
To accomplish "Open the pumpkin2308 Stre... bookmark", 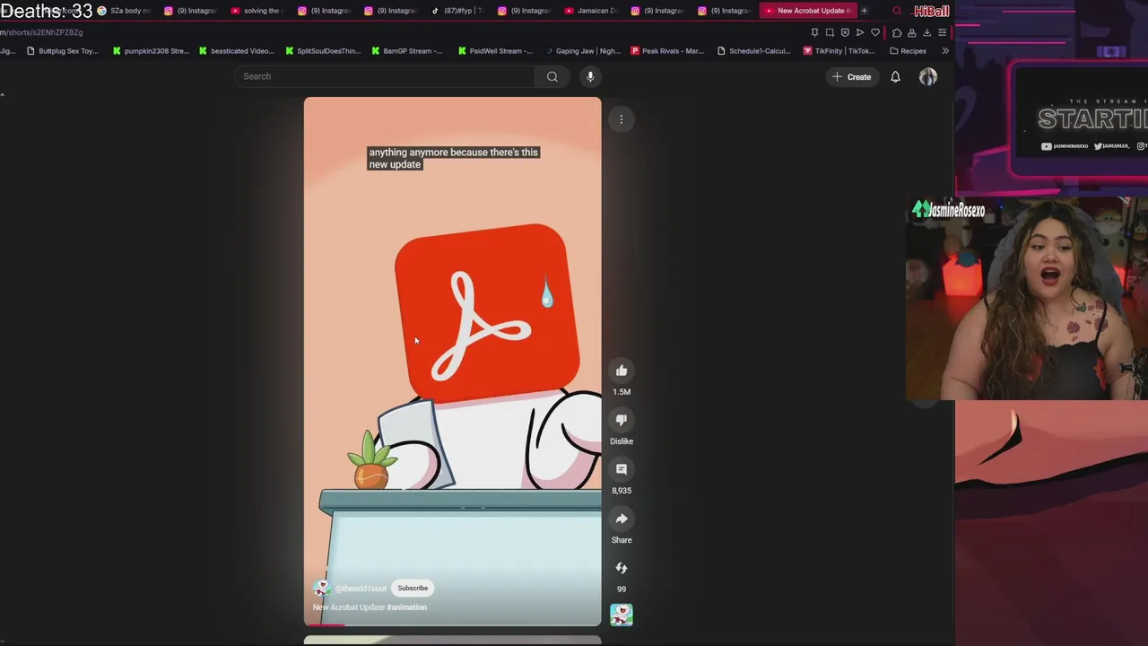I will [x=151, y=51].
